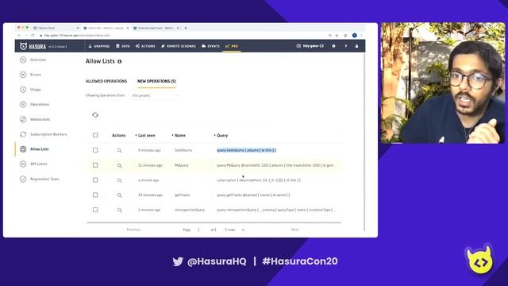Image resolution: width=508 pixels, height=286 pixels.
Task: Click the Next page button
Action: pyautogui.click(x=294, y=230)
